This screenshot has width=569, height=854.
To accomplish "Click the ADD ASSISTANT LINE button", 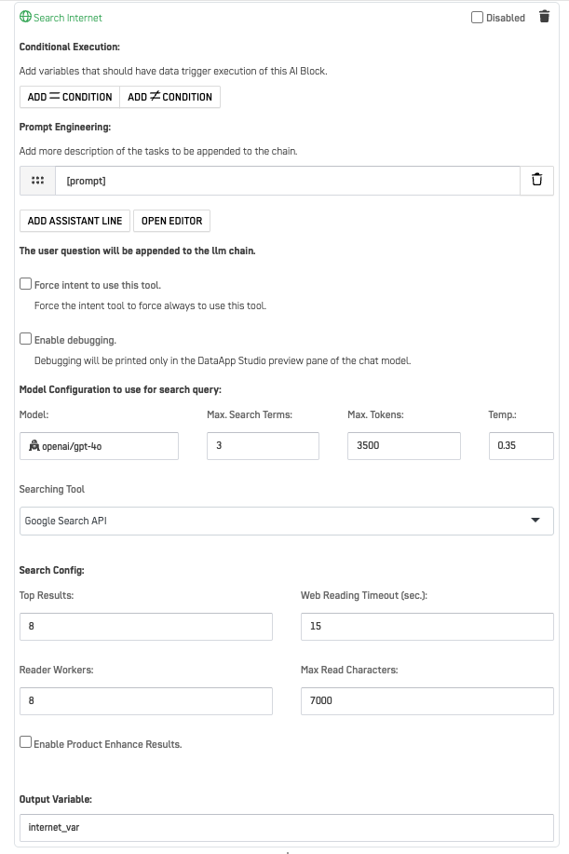I will tap(75, 221).
